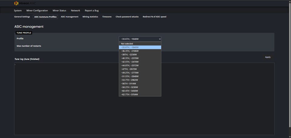Open the Mining statistics tab

[90, 17]
